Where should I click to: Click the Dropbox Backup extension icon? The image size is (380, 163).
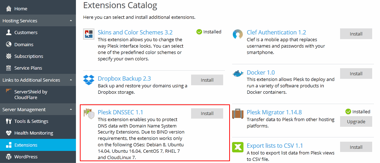pyautogui.click(x=88, y=80)
